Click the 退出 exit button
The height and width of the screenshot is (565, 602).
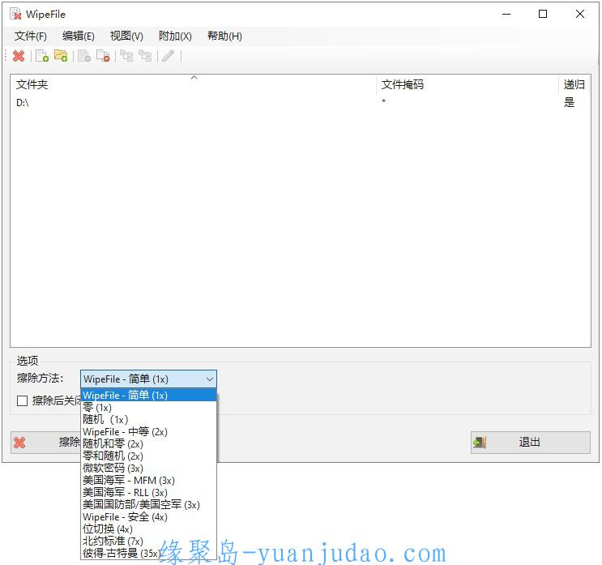pyautogui.click(x=530, y=443)
